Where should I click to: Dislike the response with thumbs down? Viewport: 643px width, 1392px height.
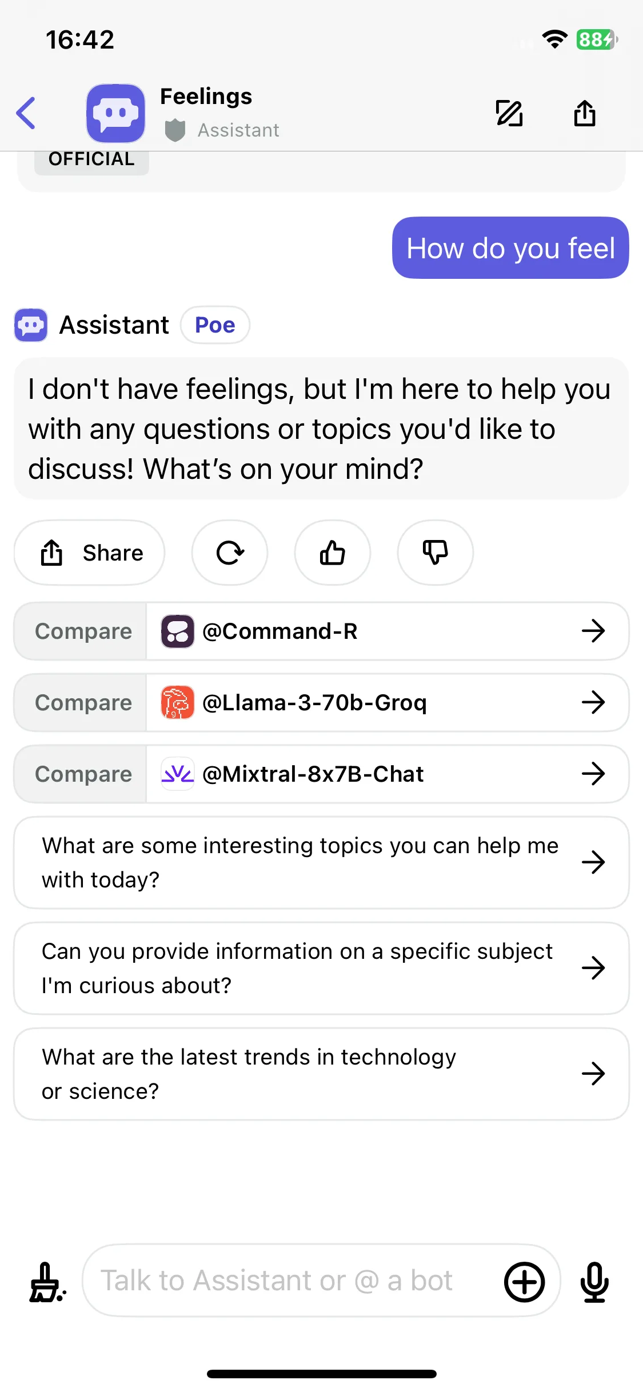[x=436, y=553]
